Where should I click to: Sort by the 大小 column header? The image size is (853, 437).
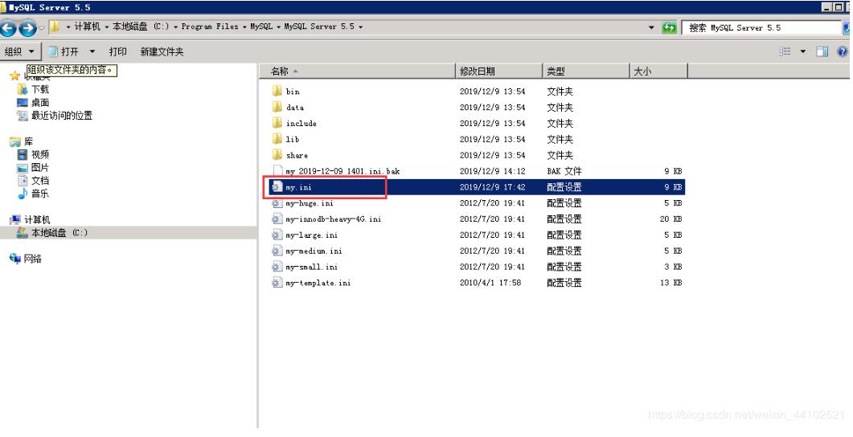[658, 71]
